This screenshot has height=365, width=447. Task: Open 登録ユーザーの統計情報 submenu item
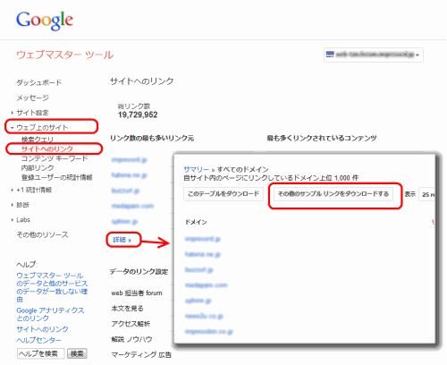click(56, 177)
